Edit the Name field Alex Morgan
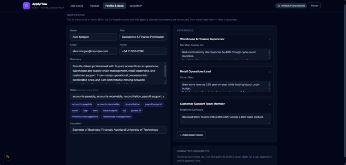This screenshot has width=346, height=165. tap(94, 37)
